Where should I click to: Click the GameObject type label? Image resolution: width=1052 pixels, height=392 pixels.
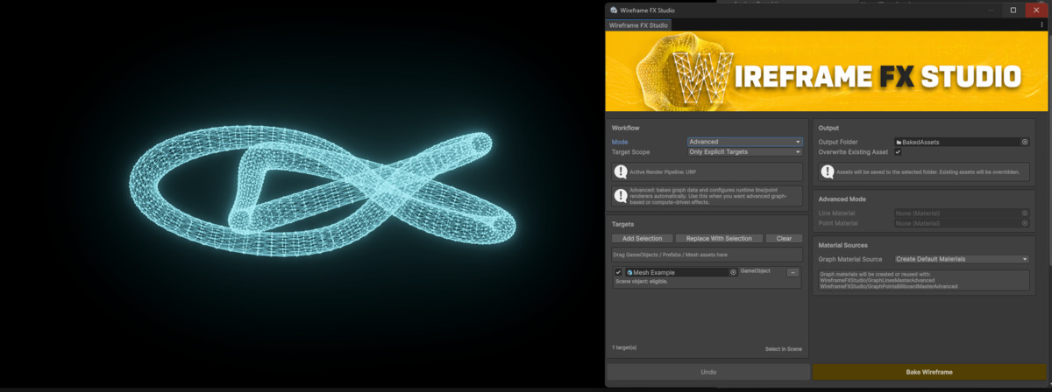coord(756,271)
